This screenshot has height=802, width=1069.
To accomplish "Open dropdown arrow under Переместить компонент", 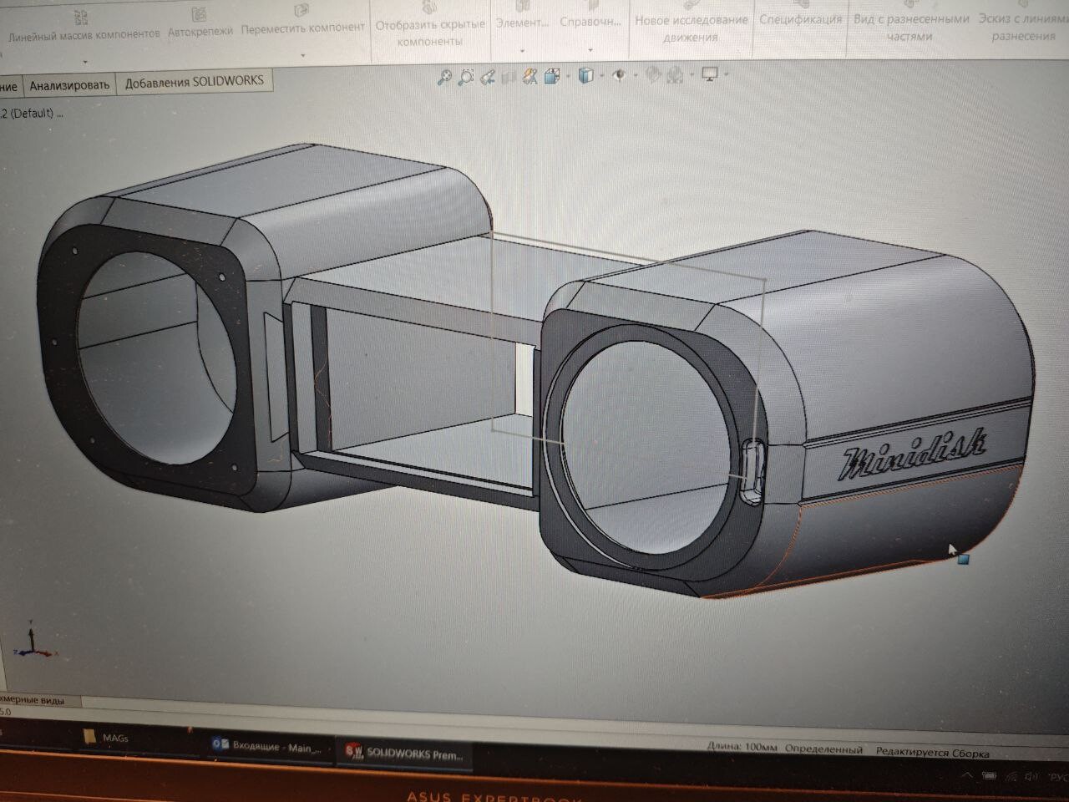I will pyautogui.click(x=303, y=55).
